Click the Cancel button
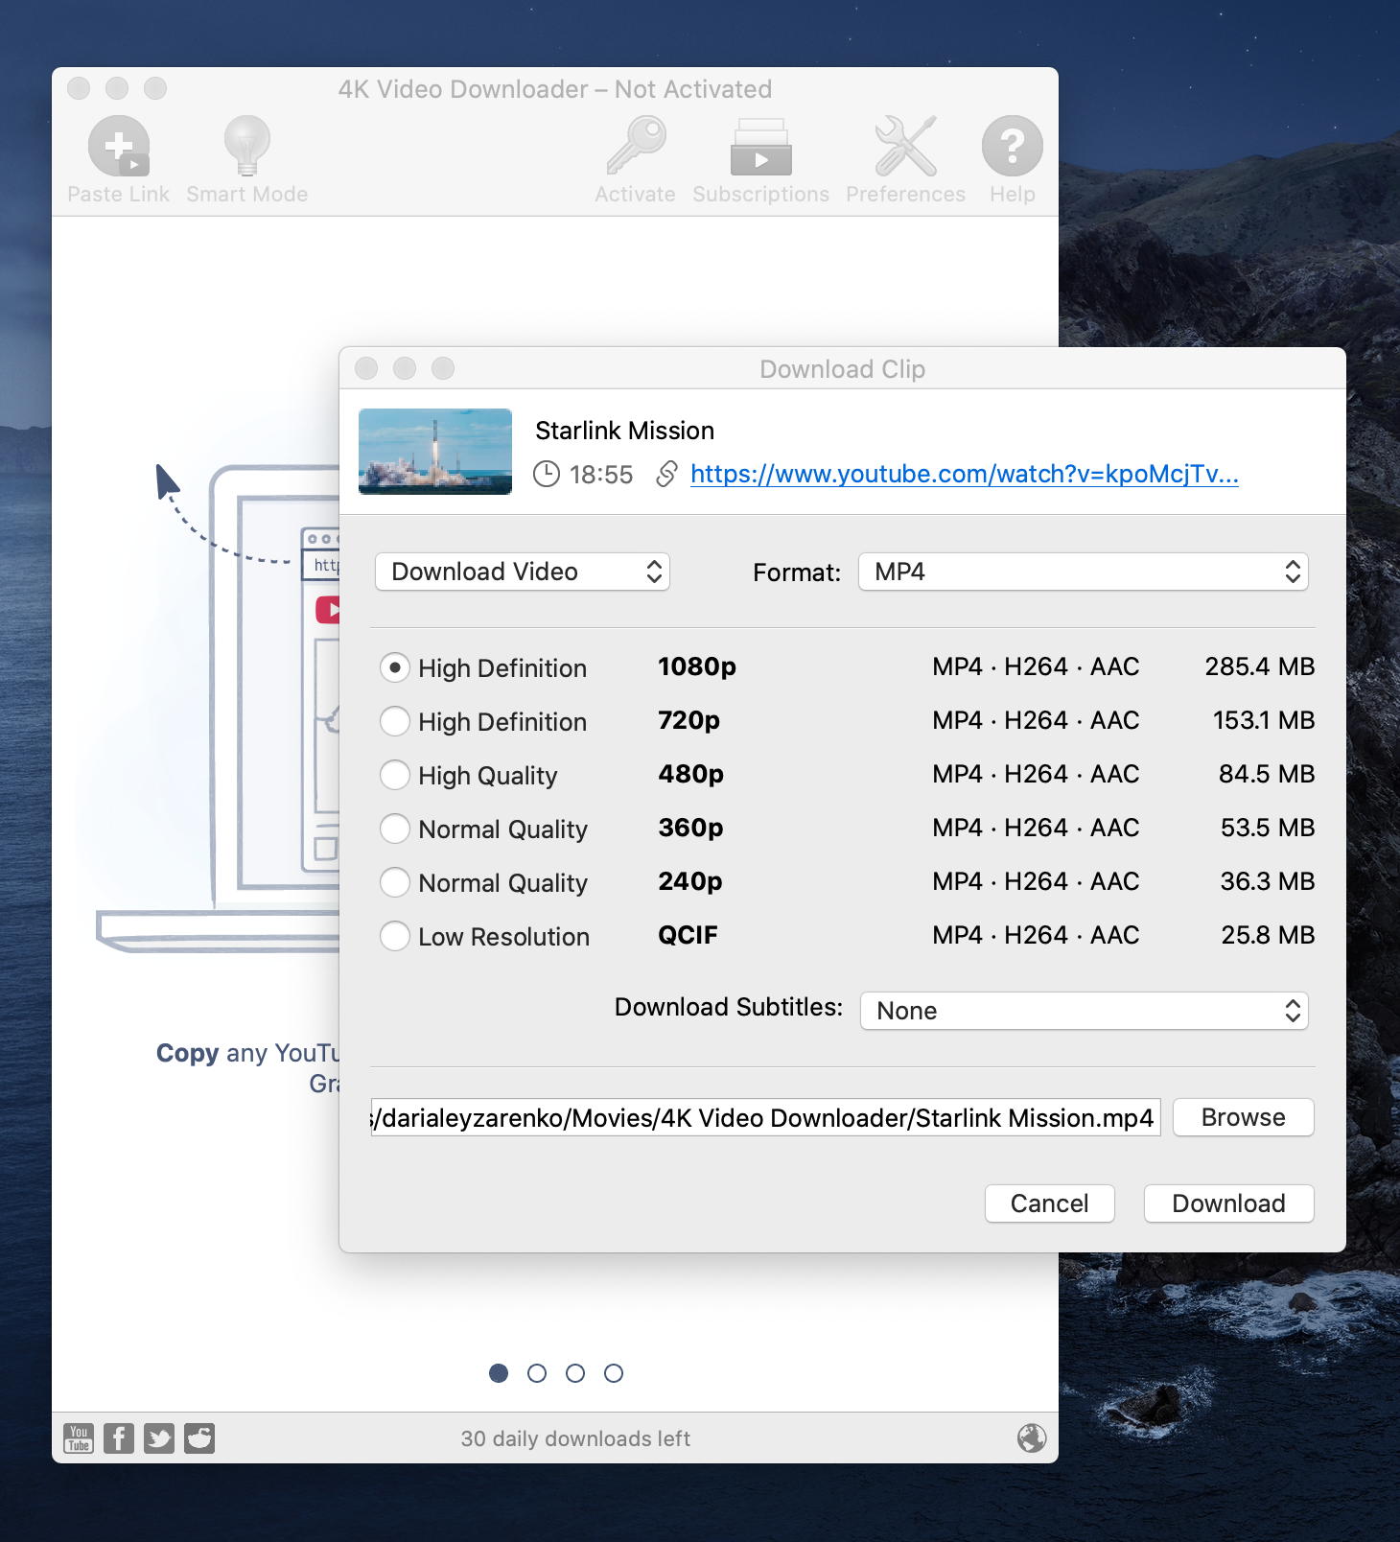Image resolution: width=1400 pixels, height=1542 pixels. pyautogui.click(x=1050, y=1203)
